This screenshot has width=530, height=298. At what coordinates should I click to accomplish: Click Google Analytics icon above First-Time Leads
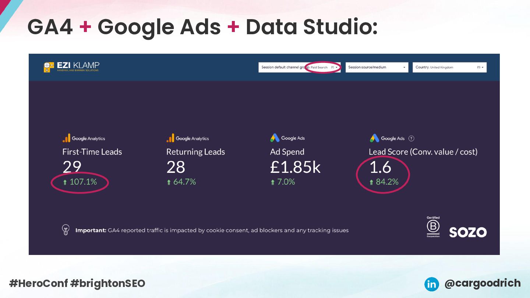(x=67, y=138)
